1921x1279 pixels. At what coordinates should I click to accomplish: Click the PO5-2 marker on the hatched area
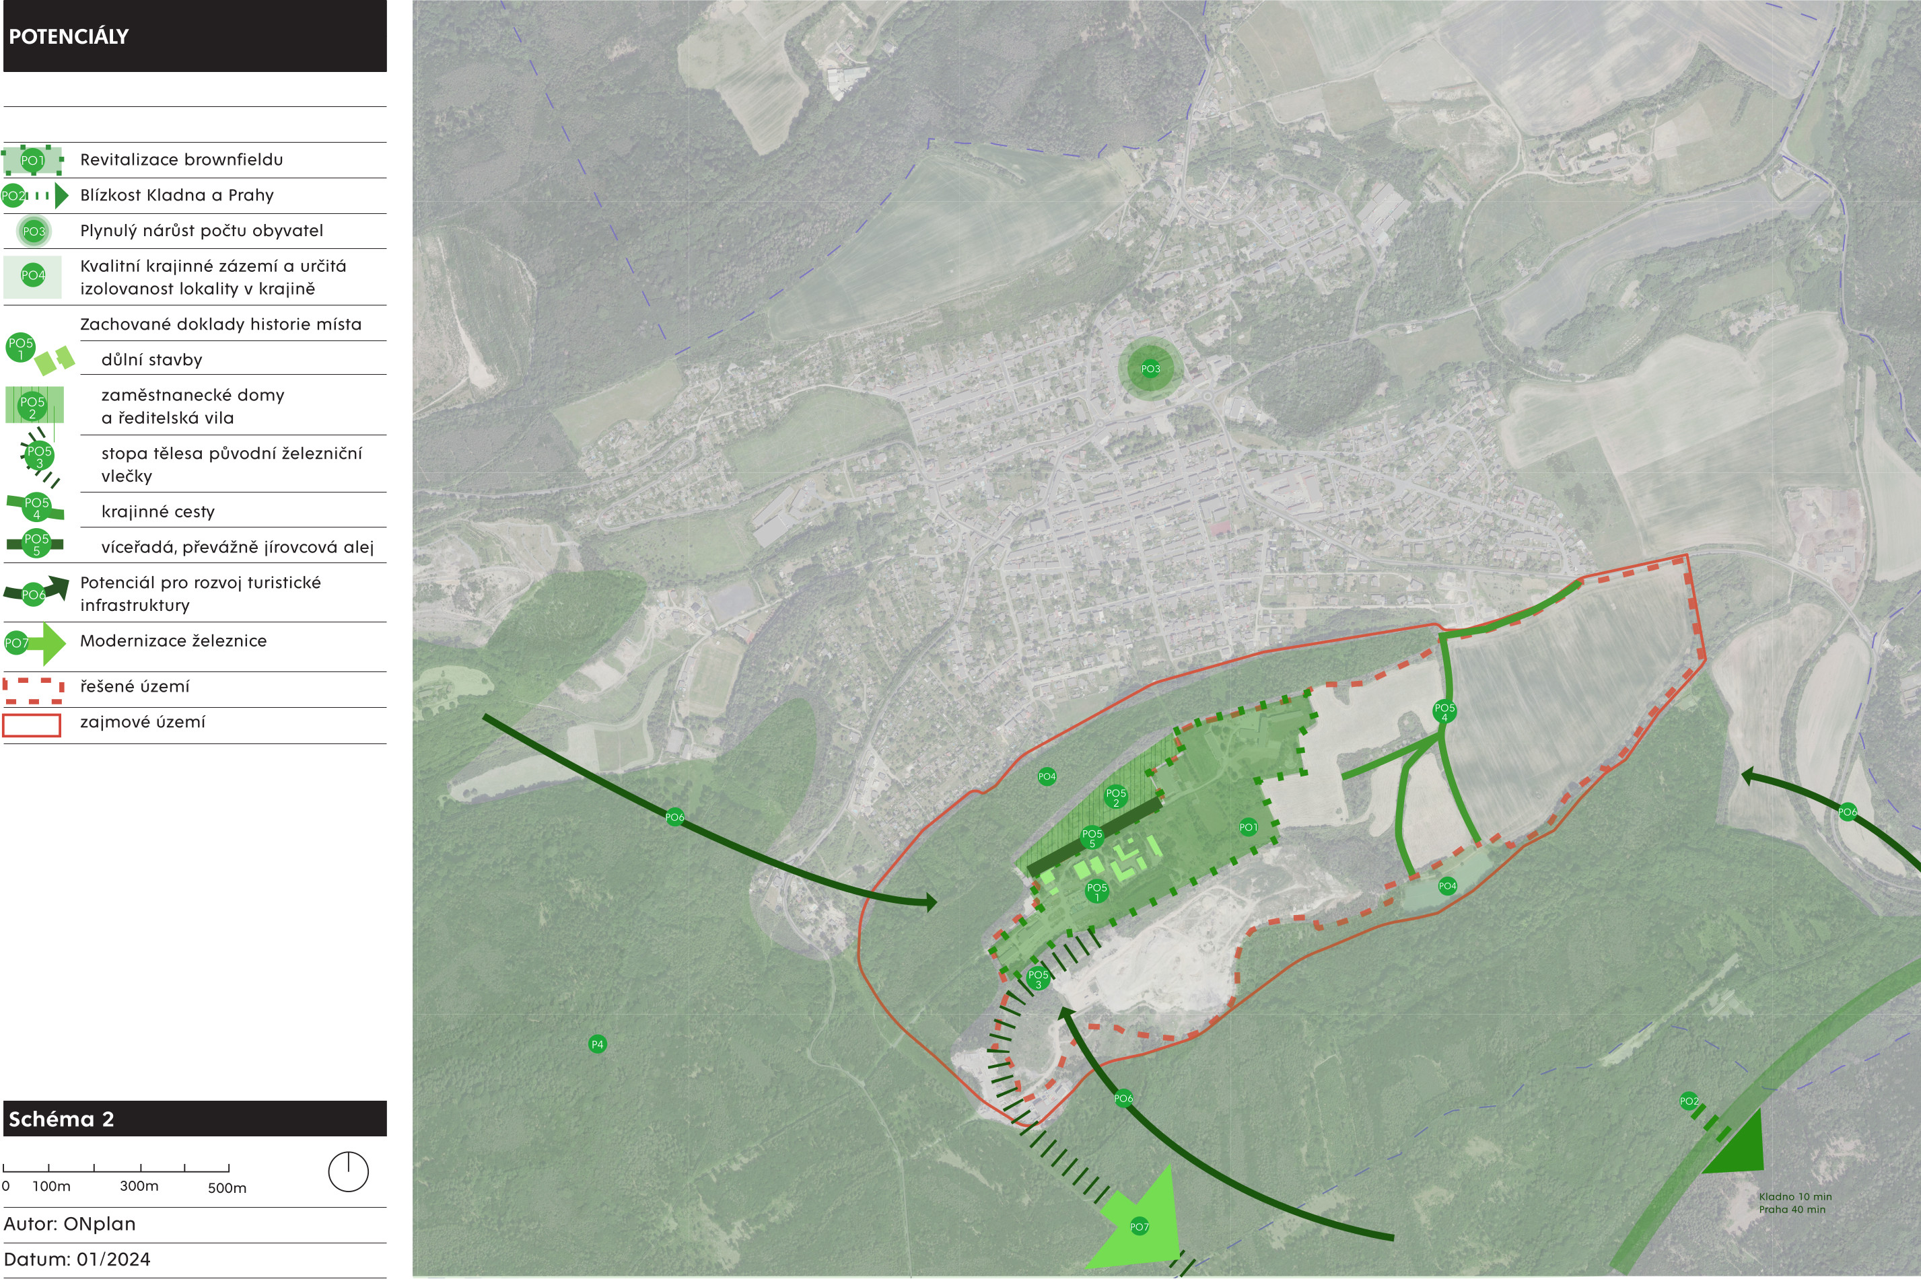(x=1115, y=797)
